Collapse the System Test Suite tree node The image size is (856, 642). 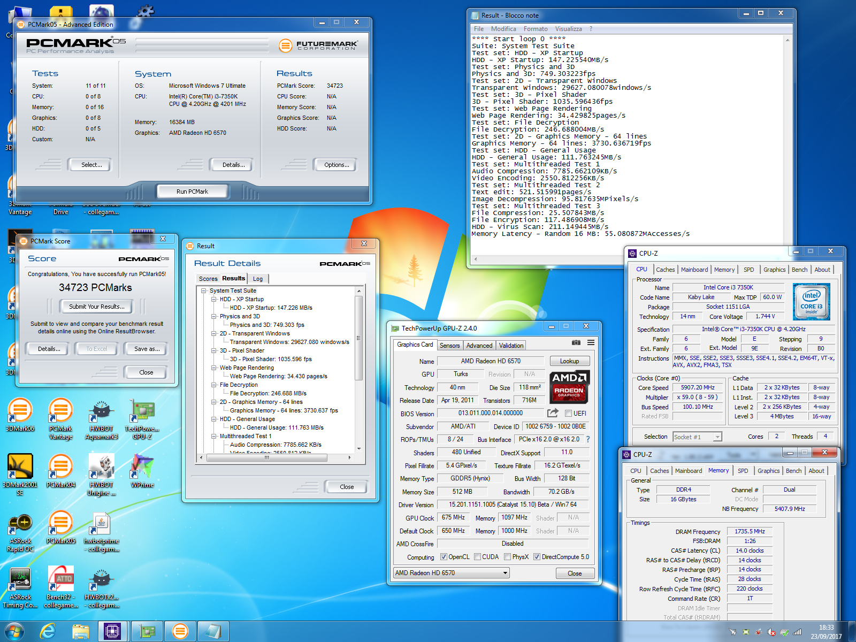[204, 291]
